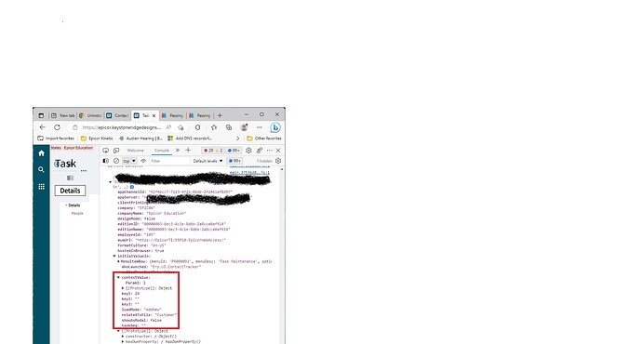
Task: Toggle the Task panel layout icon
Action: coord(70,178)
